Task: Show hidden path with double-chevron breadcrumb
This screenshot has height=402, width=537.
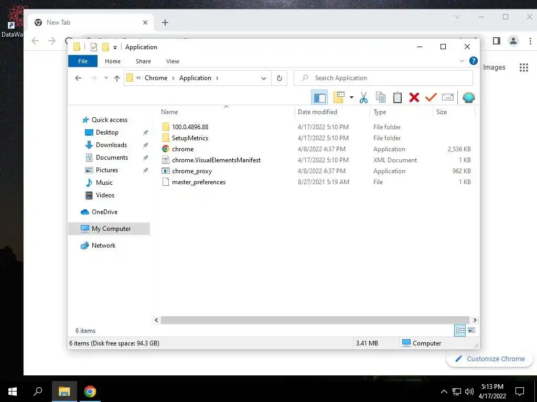Action: [x=138, y=78]
